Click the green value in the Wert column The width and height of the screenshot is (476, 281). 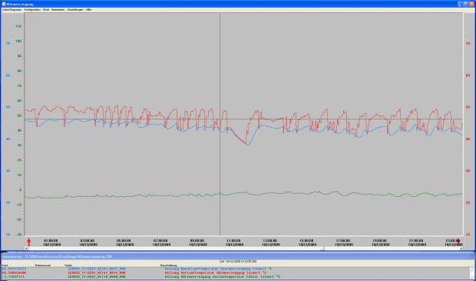(13, 276)
